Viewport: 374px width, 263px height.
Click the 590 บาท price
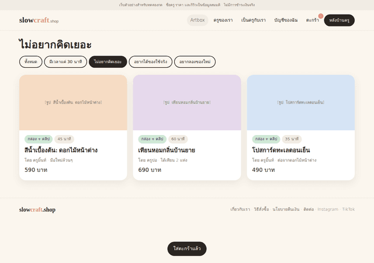click(36, 170)
